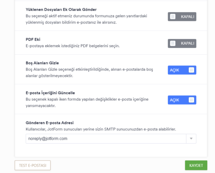The width and height of the screenshot is (215, 173).
Task: Click grip handle on PDF Eki toggle
Action: (x=173, y=43)
